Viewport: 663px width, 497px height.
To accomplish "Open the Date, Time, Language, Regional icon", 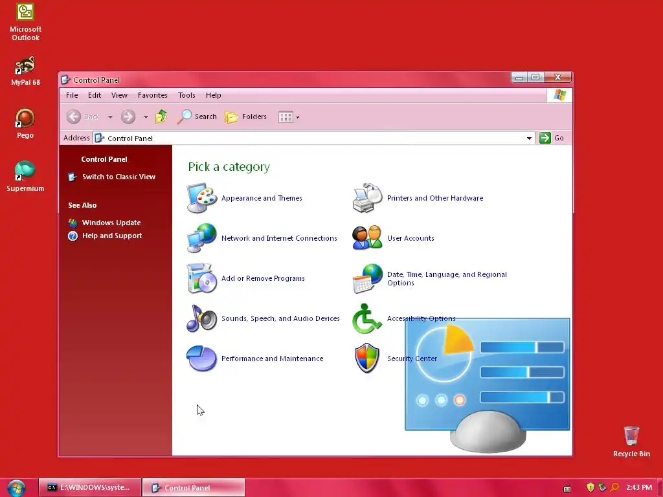I will (368, 278).
